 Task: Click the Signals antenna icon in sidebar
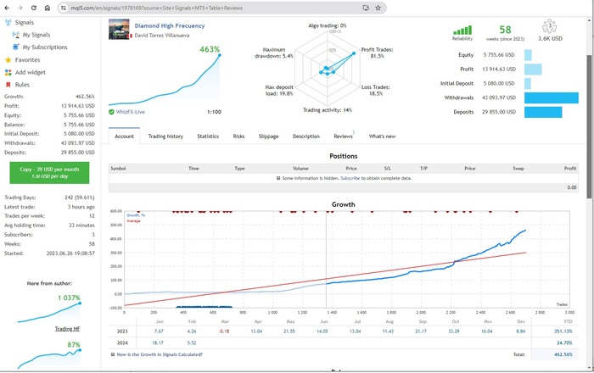[8, 22]
